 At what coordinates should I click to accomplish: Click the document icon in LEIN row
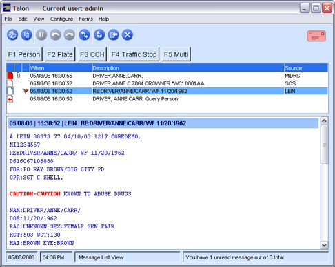tap(10, 91)
